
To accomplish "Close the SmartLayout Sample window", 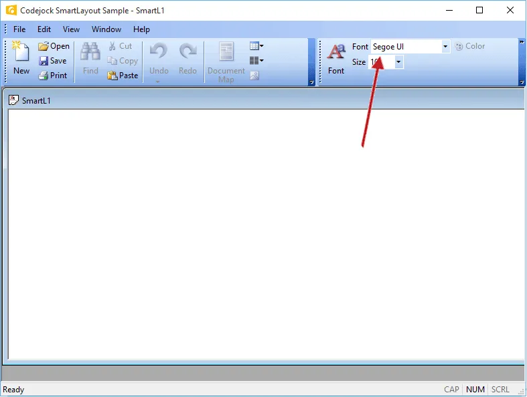I will click(x=510, y=11).
